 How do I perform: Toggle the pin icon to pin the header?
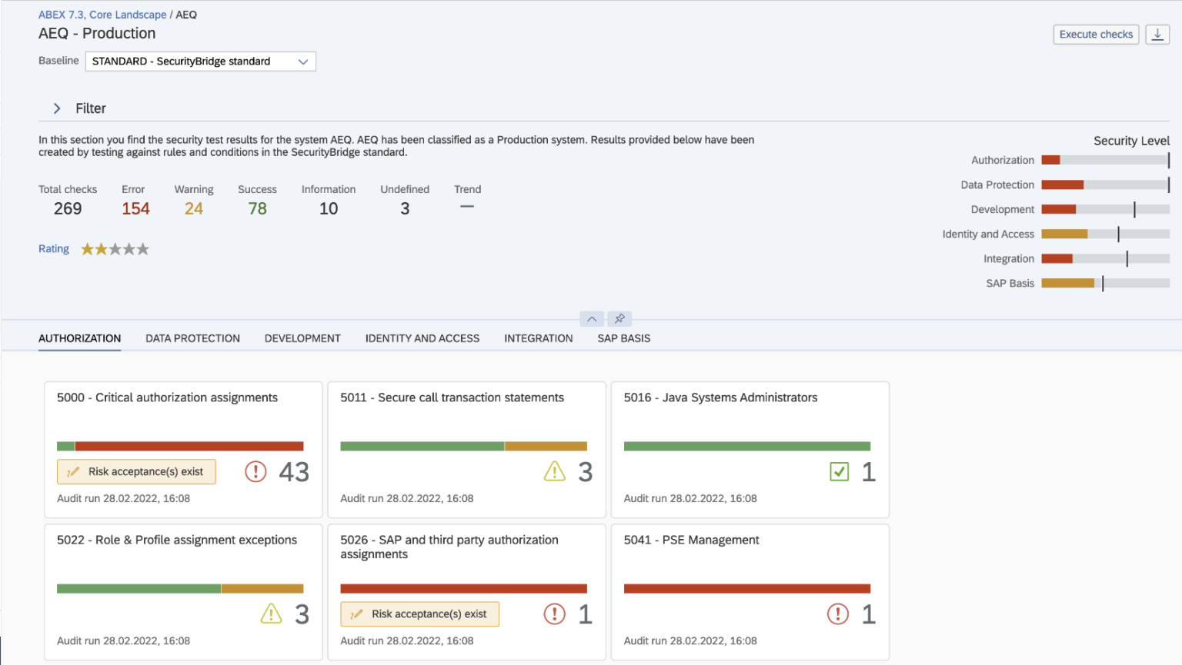coord(619,318)
